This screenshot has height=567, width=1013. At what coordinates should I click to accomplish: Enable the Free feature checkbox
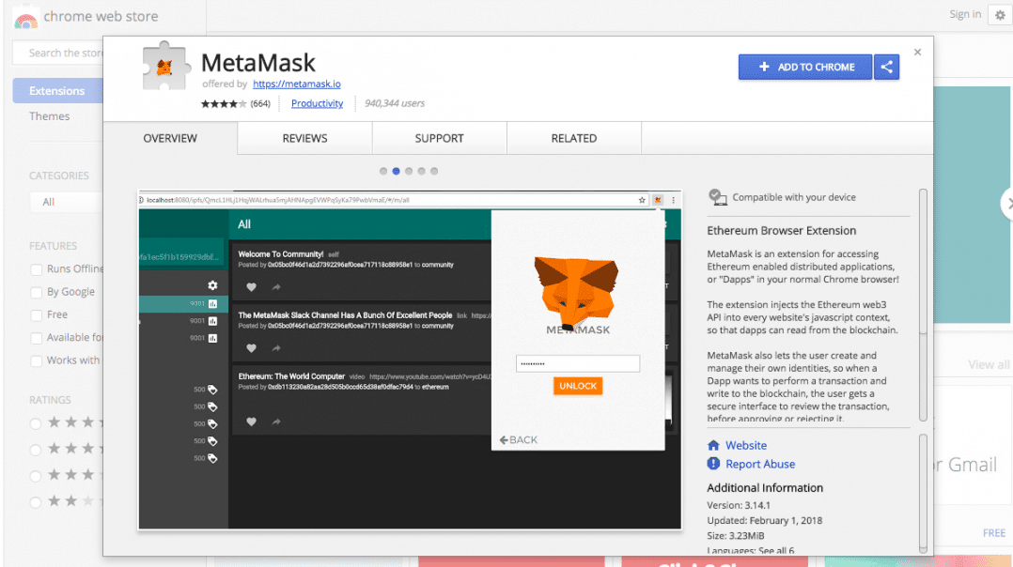[x=36, y=315]
